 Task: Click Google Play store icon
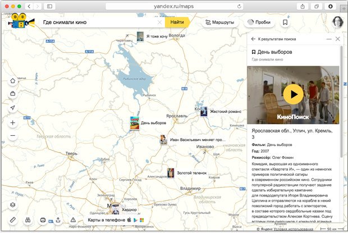[135, 220]
